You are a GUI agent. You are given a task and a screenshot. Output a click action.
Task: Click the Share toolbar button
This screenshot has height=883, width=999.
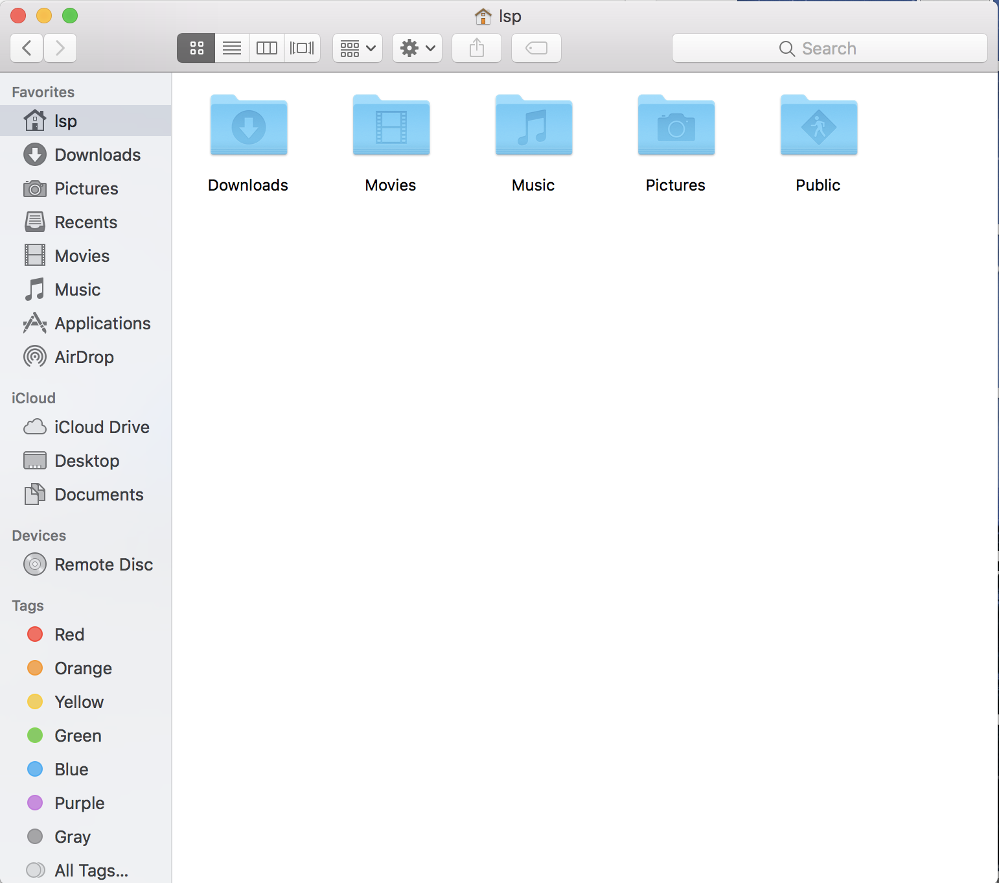pyautogui.click(x=477, y=48)
